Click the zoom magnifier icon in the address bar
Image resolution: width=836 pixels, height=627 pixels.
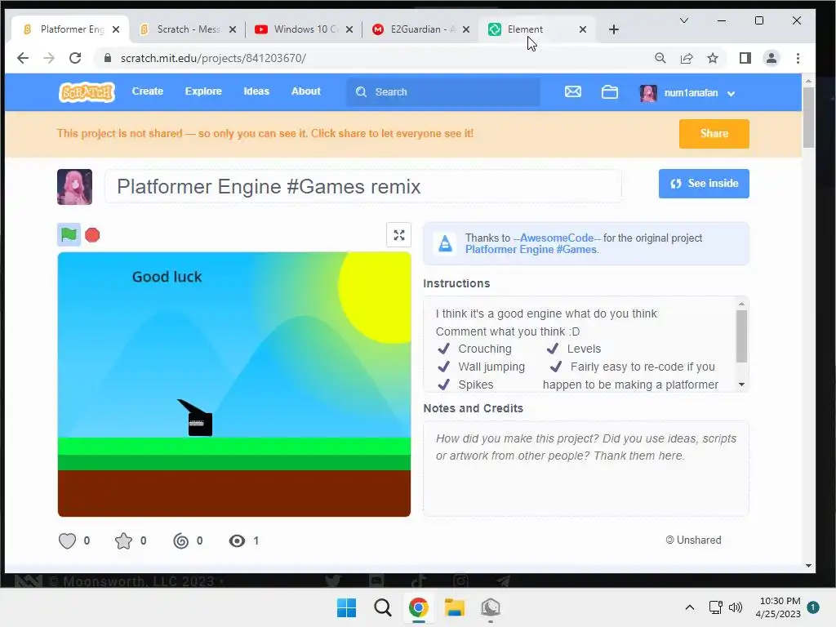(x=660, y=58)
